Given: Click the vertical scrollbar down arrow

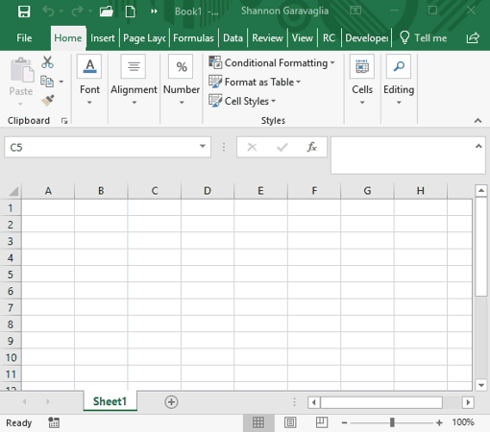Looking at the screenshot, I should click(481, 385).
